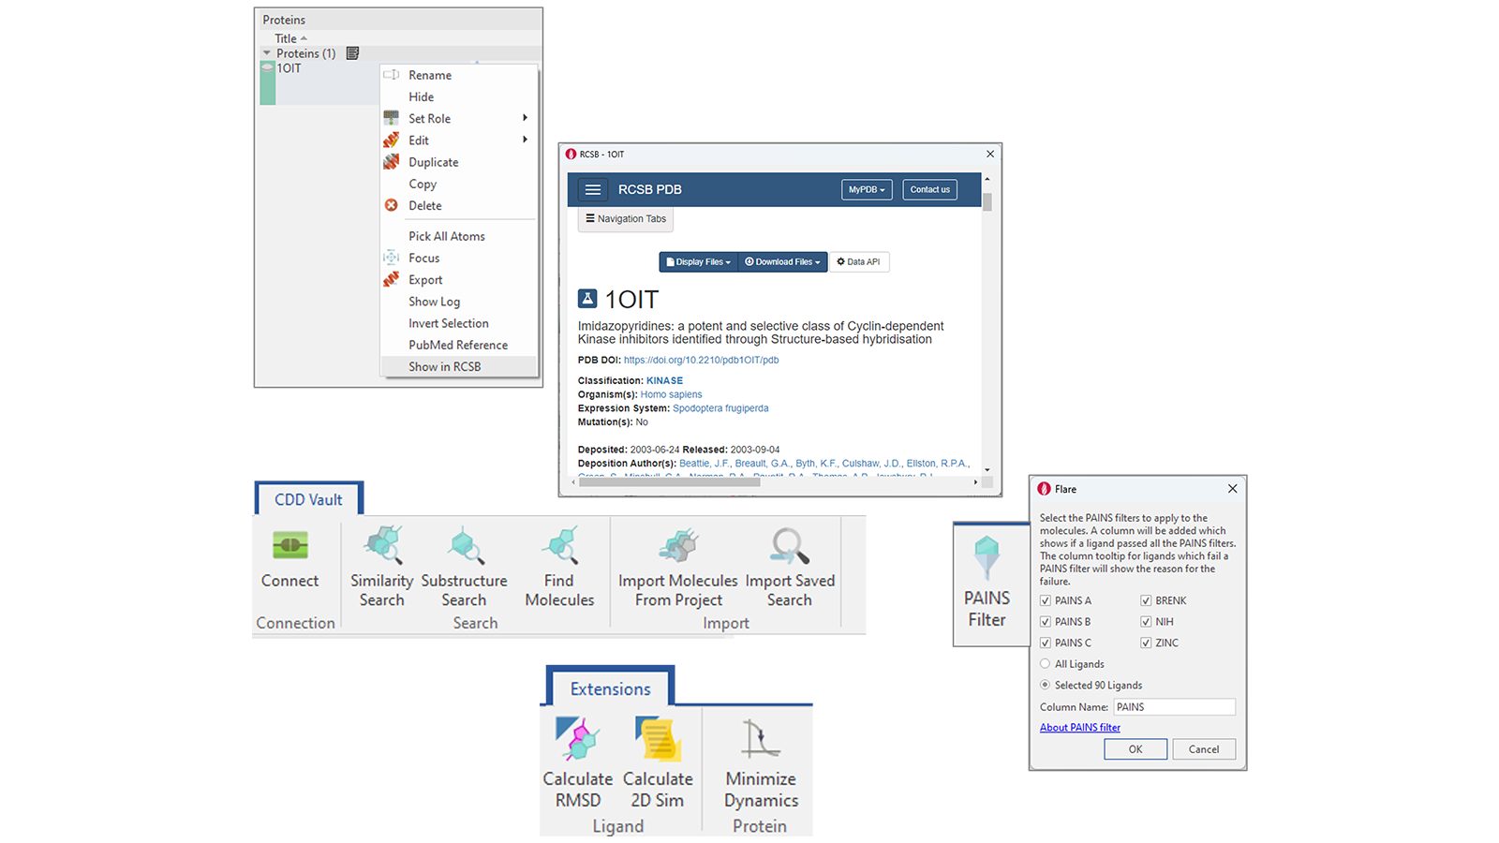Click Import Molecules From Project icon

tap(678, 545)
